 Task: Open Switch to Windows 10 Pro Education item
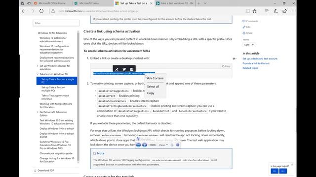pyautogui.click(x=55, y=145)
